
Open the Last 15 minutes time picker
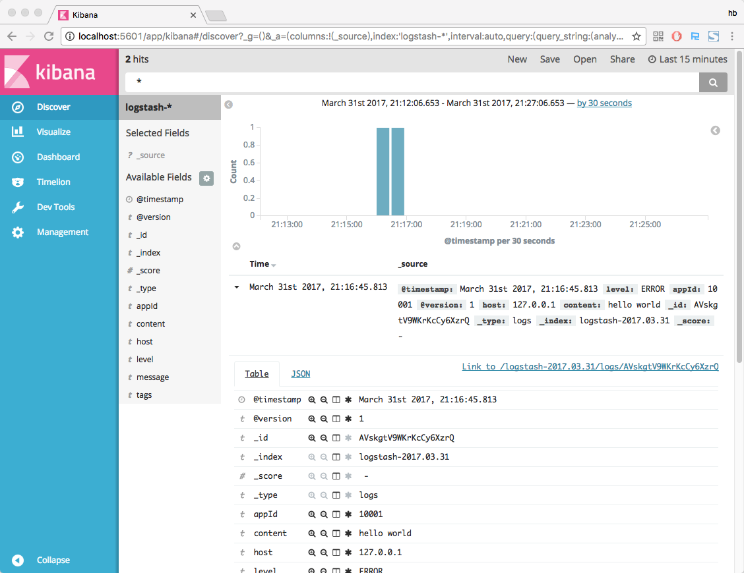coord(687,59)
